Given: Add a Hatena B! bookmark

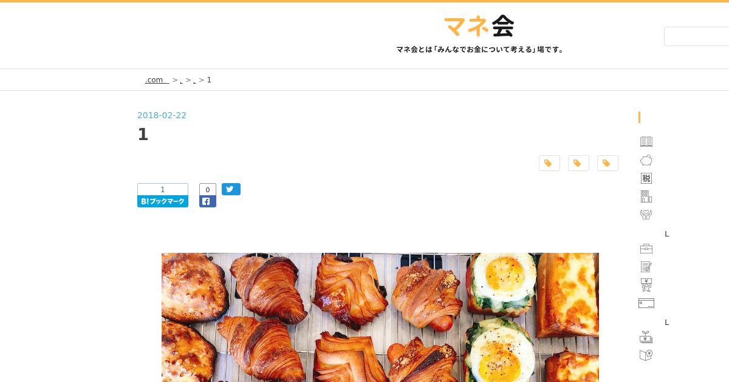Looking at the screenshot, I should 163,201.
